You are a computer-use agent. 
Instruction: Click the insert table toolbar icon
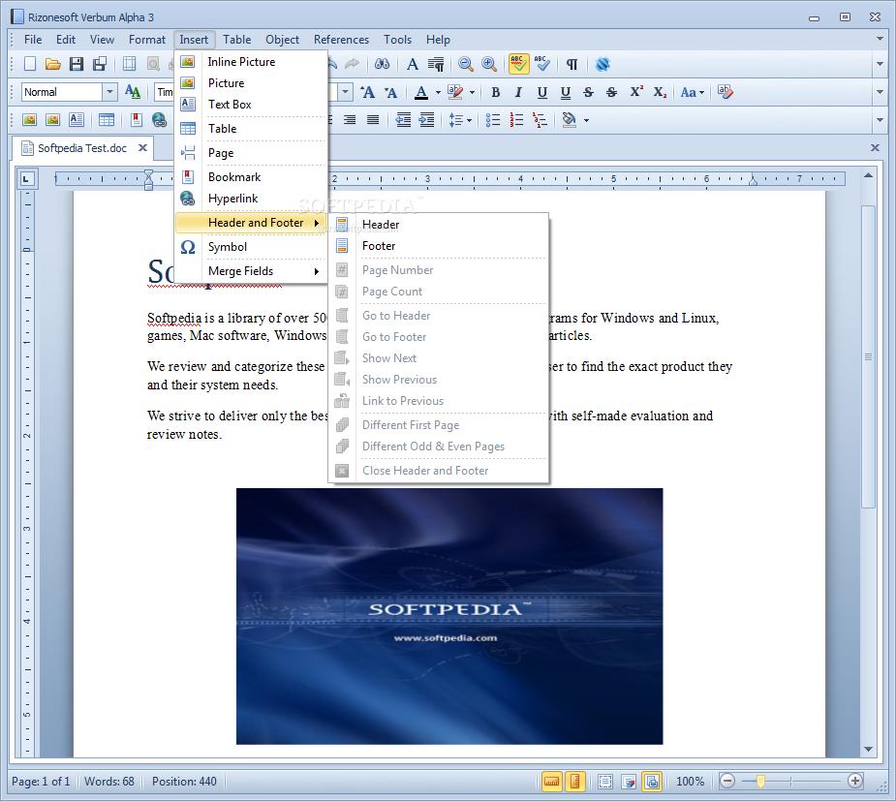click(x=107, y=120)
